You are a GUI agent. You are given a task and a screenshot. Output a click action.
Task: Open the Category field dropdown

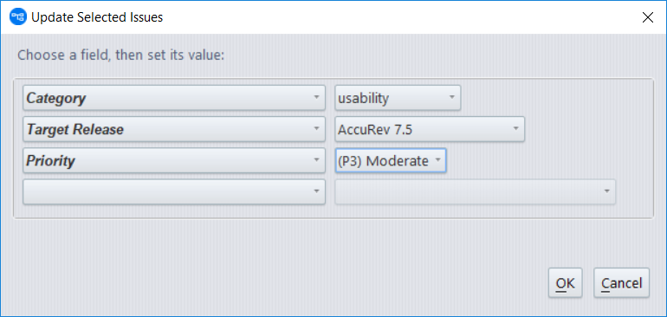click(x=174, y=98)
